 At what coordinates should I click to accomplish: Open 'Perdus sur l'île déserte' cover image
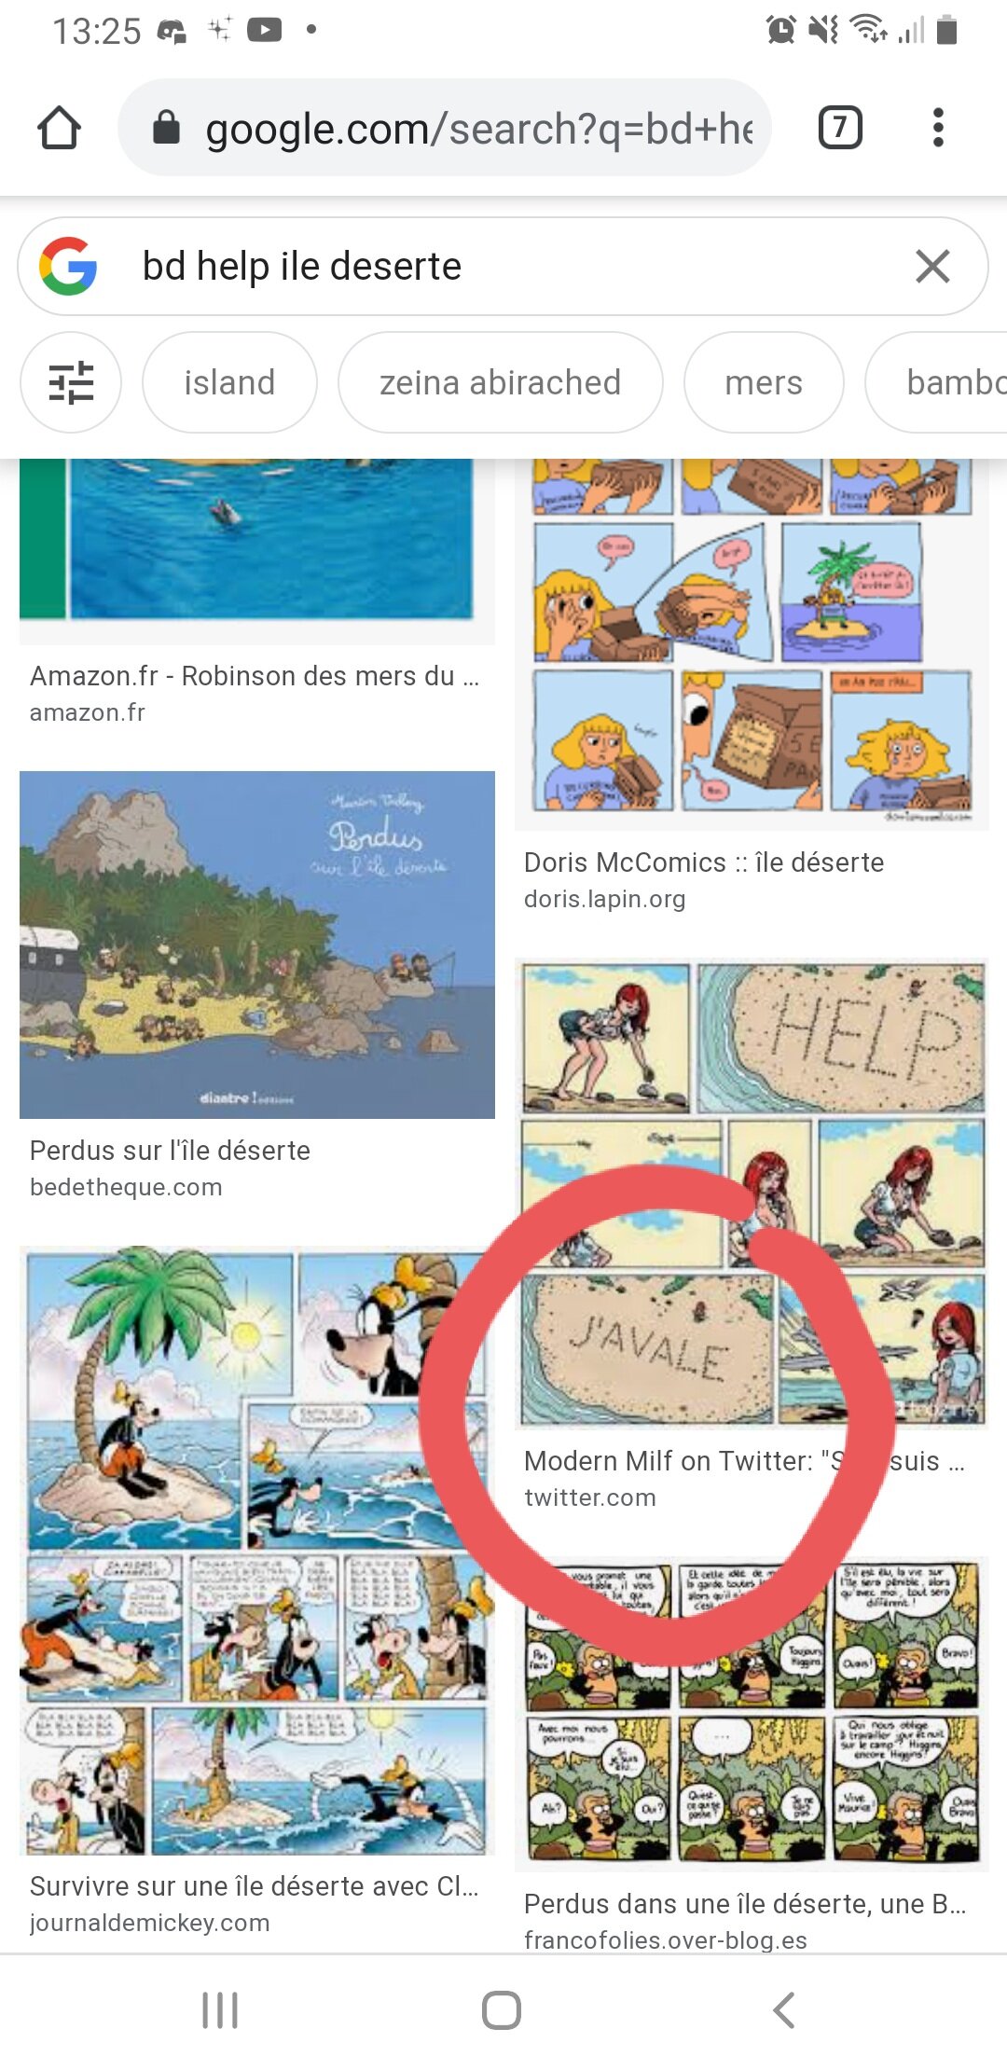[257, 945]
